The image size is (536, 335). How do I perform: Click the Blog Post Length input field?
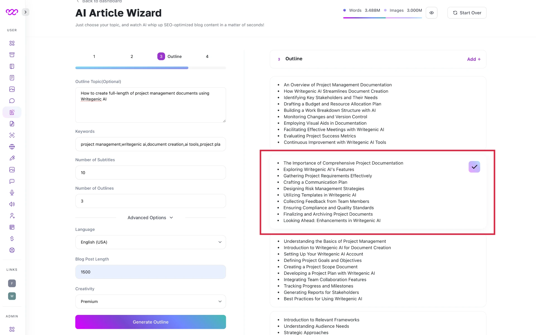(151, 272)
